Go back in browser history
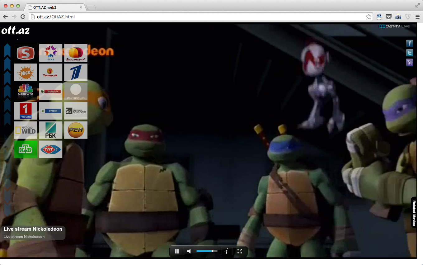This screenshot has height=265, width=423. coord(6,17)
